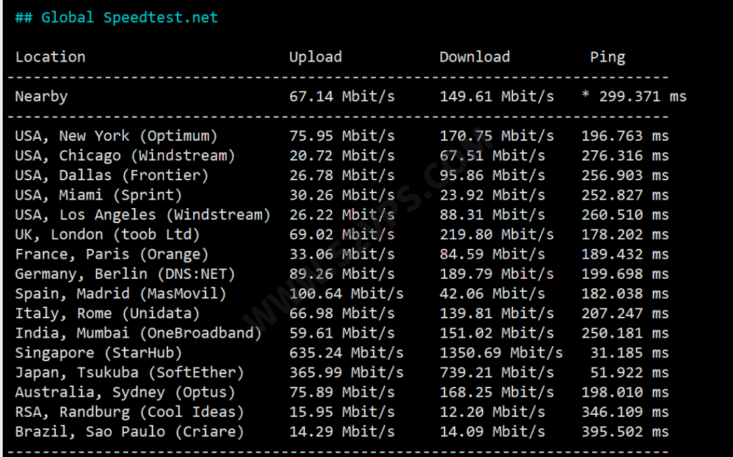
Task: Select the 'Location' column header
Action: pyautogui.click(x=50, y=57)
